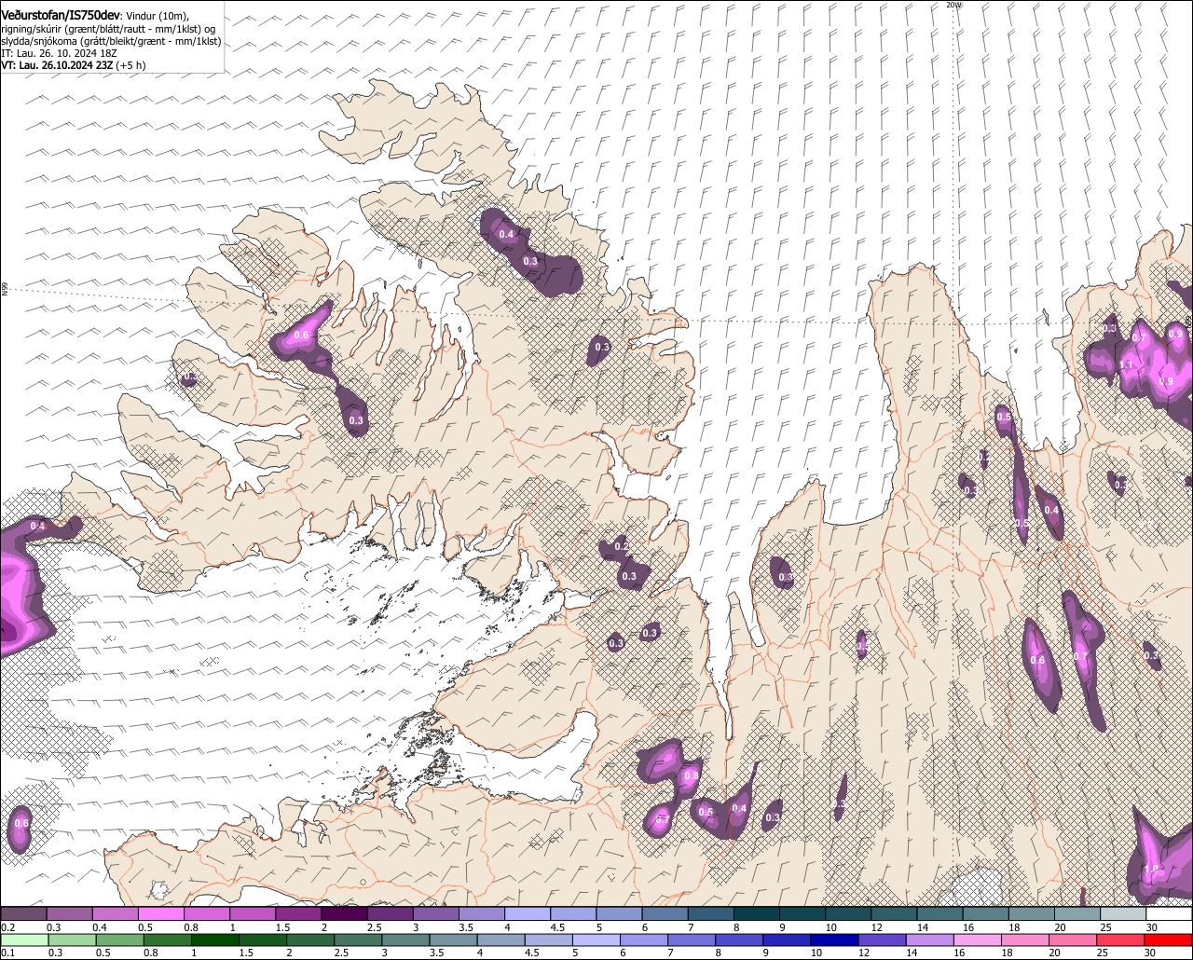
Task: Pick the white snow-scale swatch at 30
Action: coord(1170,913)
